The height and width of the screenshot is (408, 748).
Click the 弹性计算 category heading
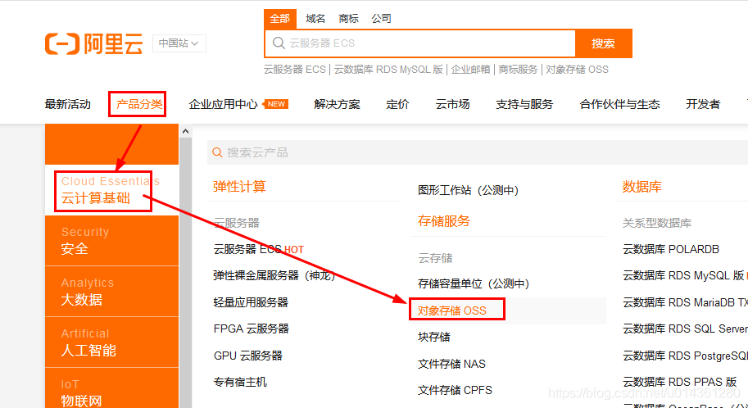point(239,187)
